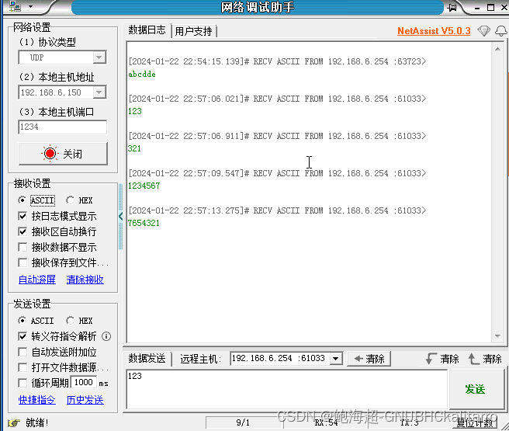The image size is (509, 431).
Task: Show info icon next to 转义符指令解析
Action: coord(106,336)
